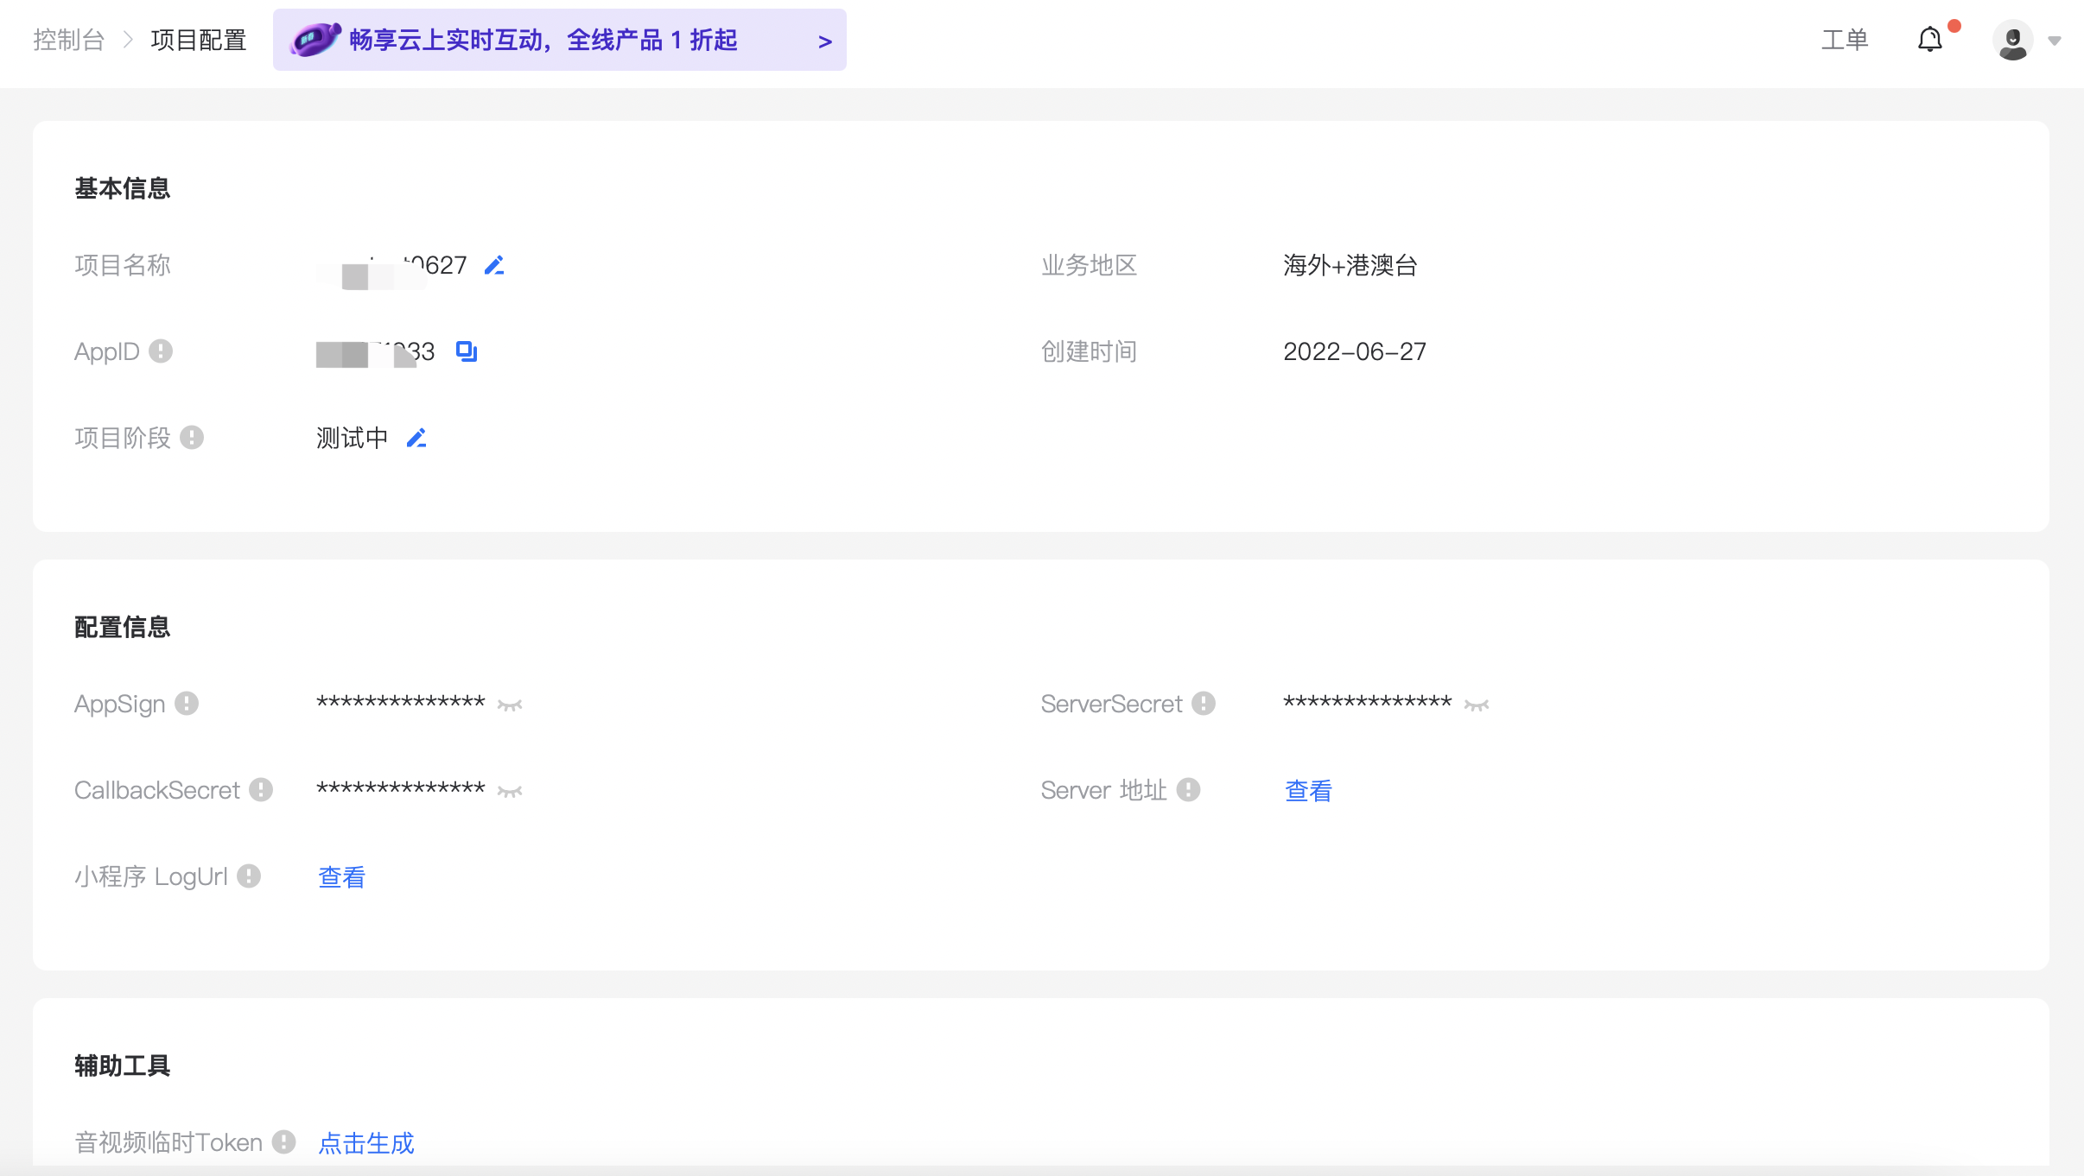Edit the project name via pencil icon

pos(494,264)
